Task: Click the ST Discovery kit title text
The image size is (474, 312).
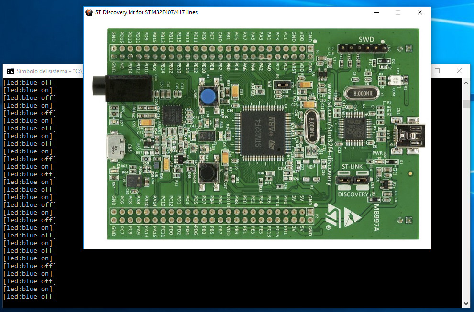Action: coord(146,12)
